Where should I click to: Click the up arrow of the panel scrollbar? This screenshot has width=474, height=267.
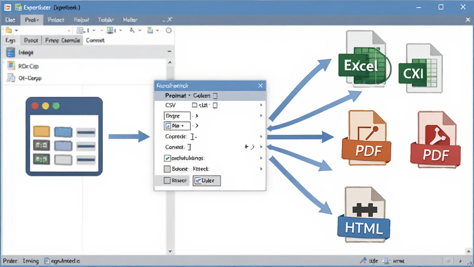pyautogui.click(x=170, y=63)
